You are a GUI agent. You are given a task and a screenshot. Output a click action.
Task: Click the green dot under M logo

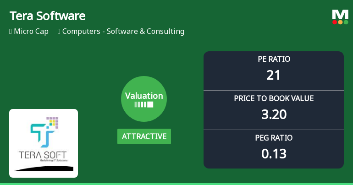click(x=346, y=22)
